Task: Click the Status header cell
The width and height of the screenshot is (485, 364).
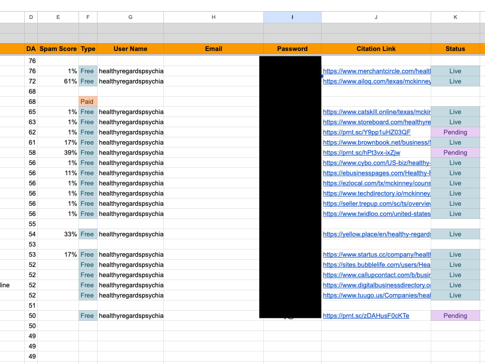Action: [x=455, y=49]
